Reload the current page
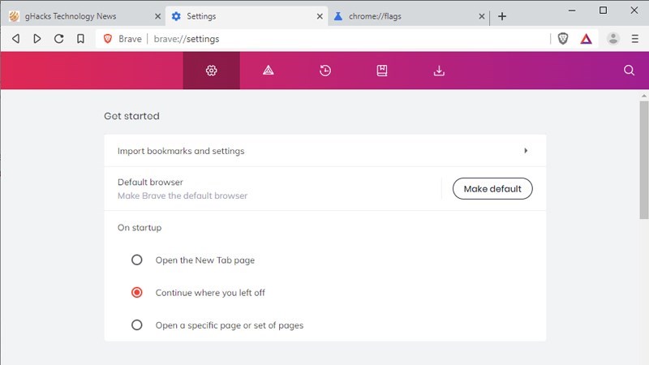This screenshot has width=649, height=365. click(58, 39)
